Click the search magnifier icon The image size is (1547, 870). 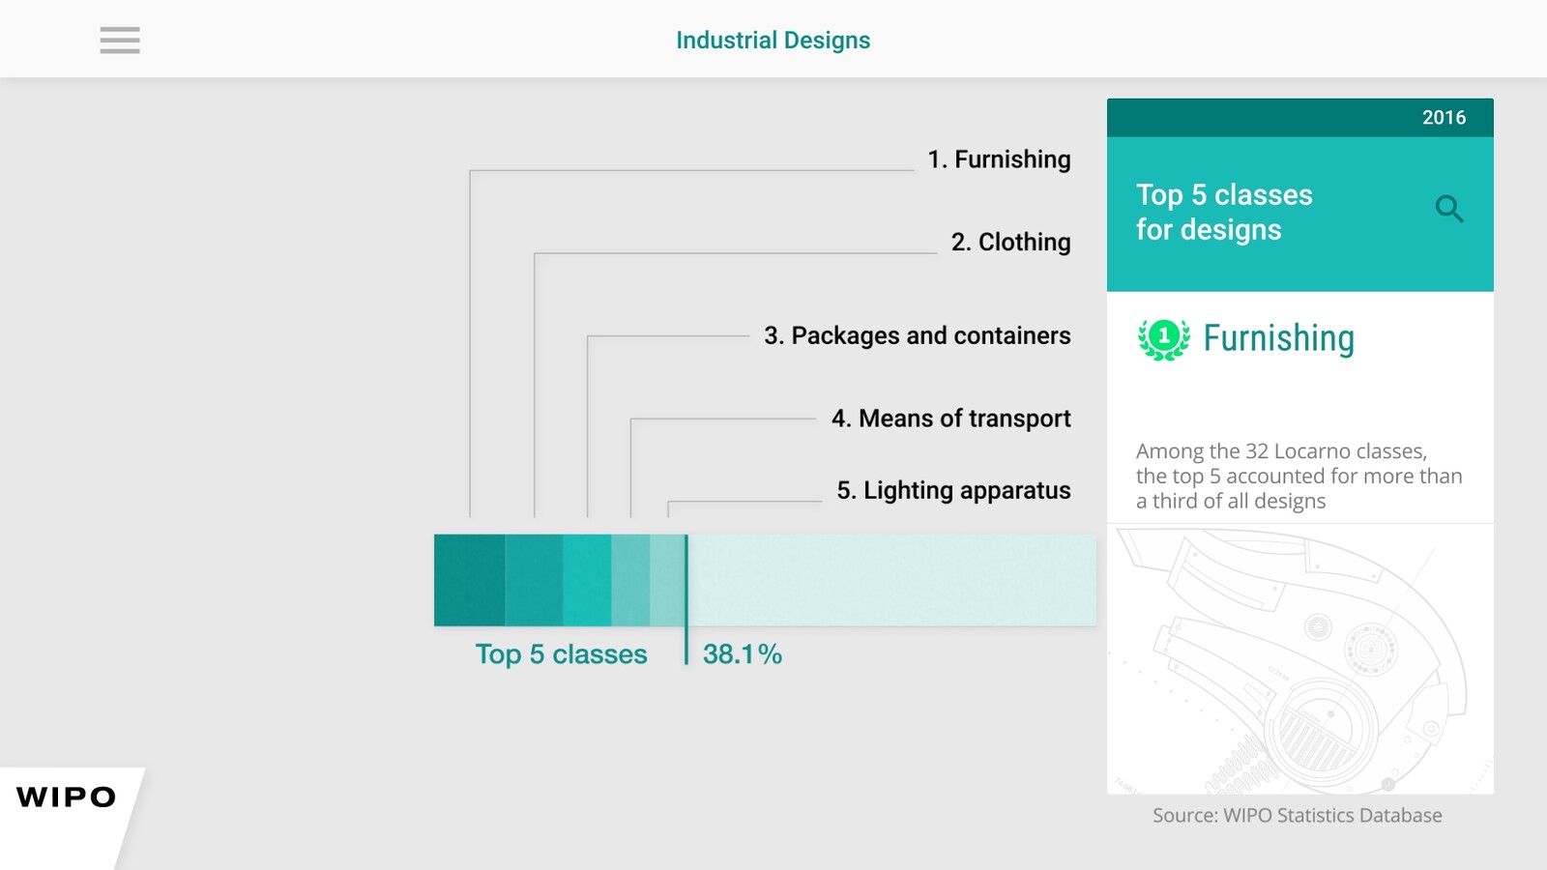coord(1448,209)
